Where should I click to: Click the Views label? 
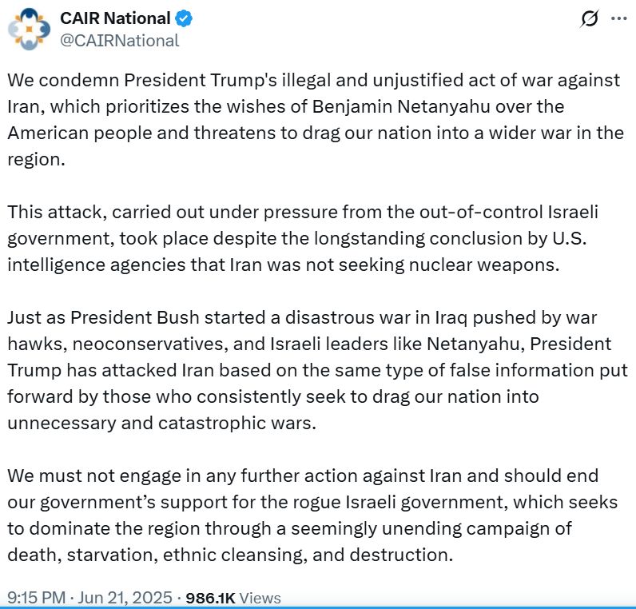[260, 598]
